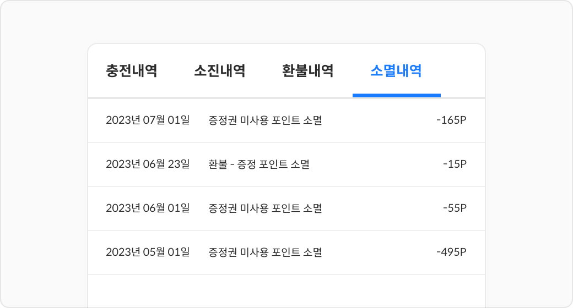
Task: Select the 2023년 06월 23일 date
Action: [148, 164]
